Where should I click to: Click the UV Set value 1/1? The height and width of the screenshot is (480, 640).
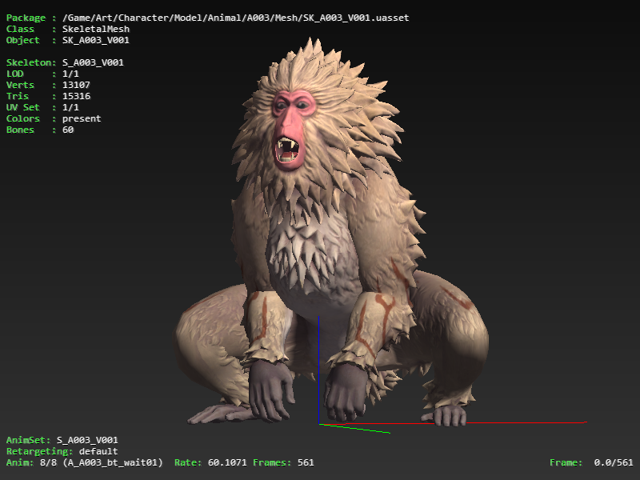coord(70,107)
